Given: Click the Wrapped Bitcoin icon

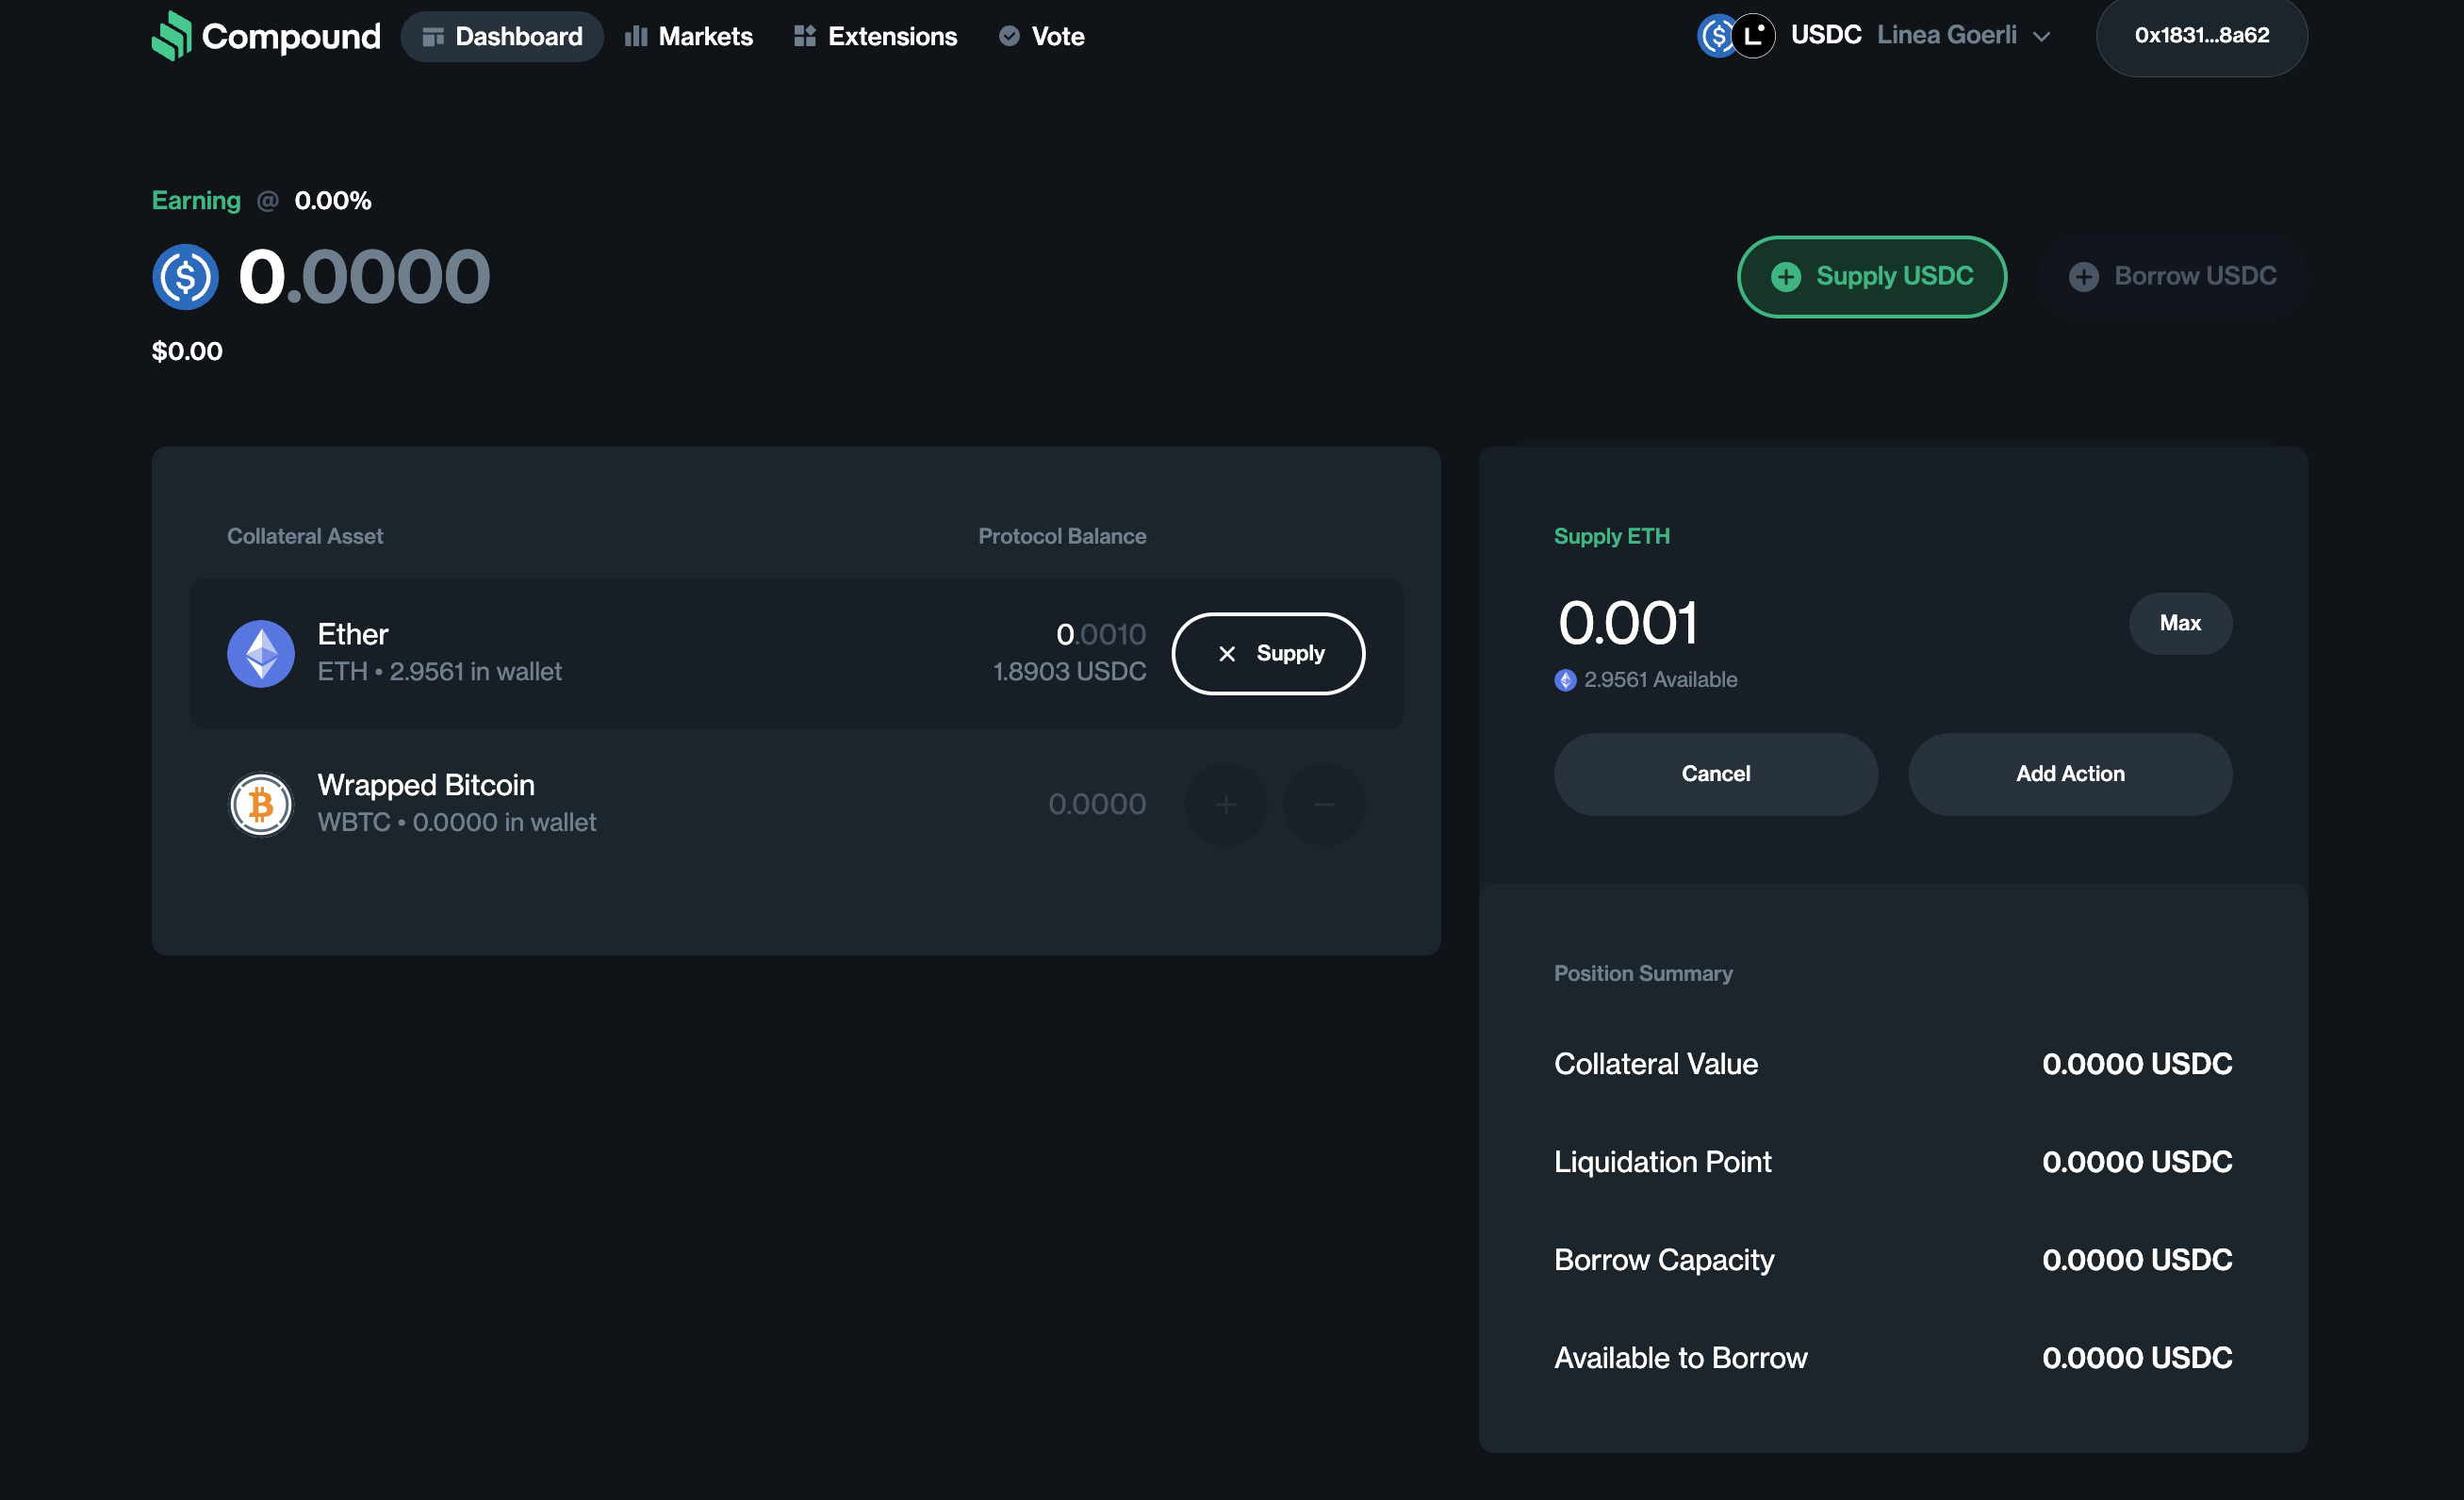Looking at the screenshot, I should [260, 804].
